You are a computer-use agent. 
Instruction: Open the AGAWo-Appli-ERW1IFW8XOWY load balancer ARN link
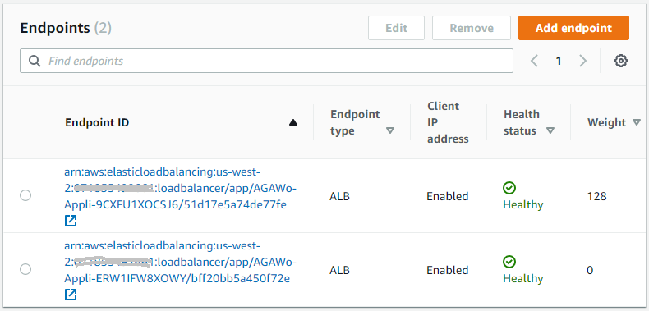tap(181, 263)
